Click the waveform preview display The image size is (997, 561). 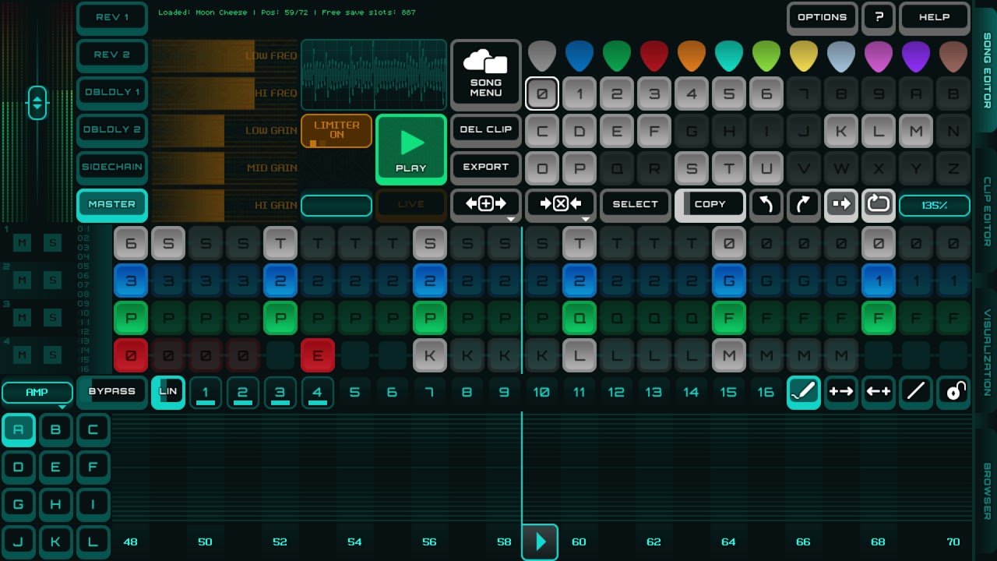pos(374,75)
